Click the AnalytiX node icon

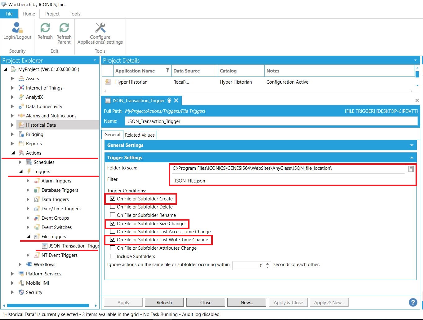pos(21,97)
